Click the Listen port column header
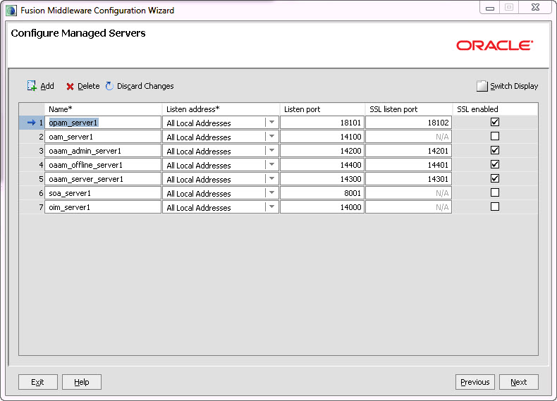 [x=322, y=109]
